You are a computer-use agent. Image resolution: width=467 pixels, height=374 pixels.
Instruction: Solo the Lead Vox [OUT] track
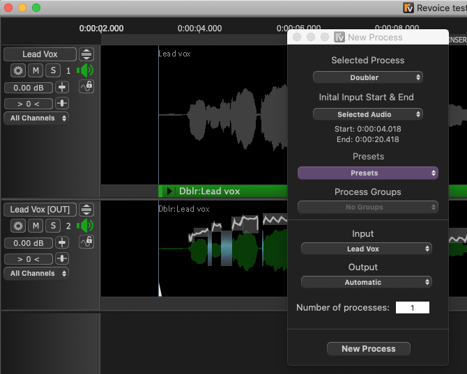(x=53, y=226)
